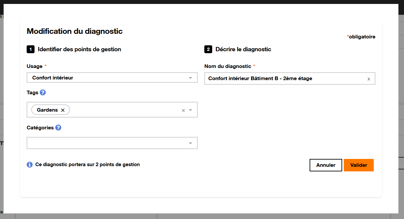Click the orange Valider button
The width and height of the screenshot is (404, 219).
coord(359,165)
